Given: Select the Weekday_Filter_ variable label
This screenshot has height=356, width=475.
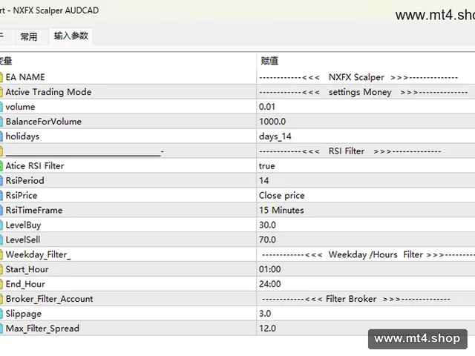Looking at the screenshot, I should pyautogui.click(x=38, y=255).
